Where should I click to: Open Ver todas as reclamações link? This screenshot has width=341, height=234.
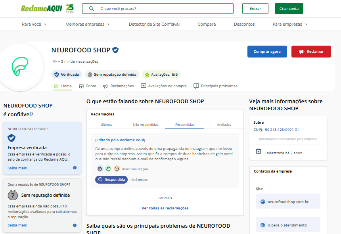pos(165,208)
